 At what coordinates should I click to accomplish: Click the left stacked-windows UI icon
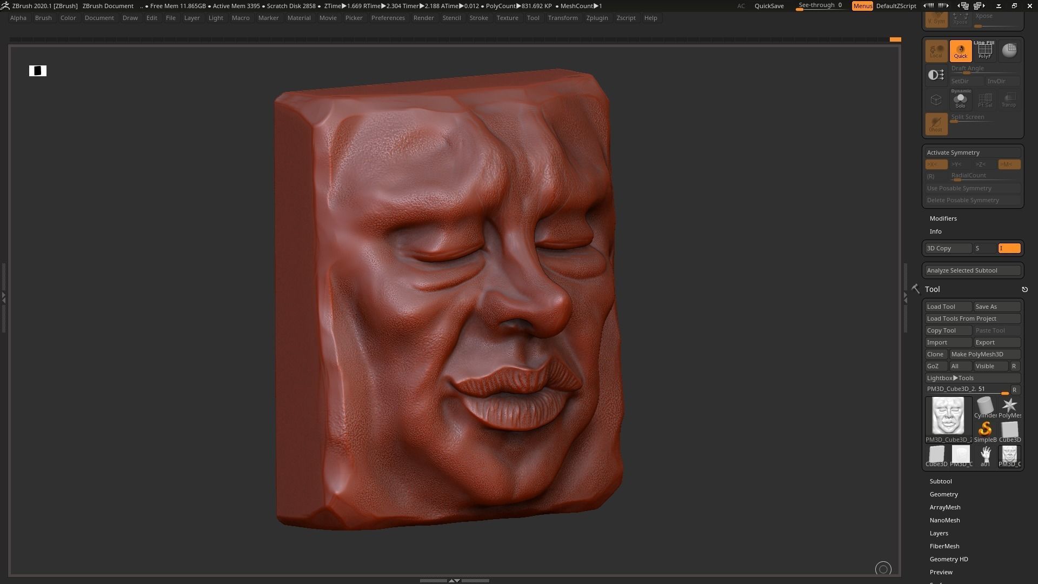tap(963, 6)
